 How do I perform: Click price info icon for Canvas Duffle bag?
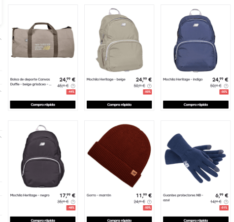click(x=73, y=86)
